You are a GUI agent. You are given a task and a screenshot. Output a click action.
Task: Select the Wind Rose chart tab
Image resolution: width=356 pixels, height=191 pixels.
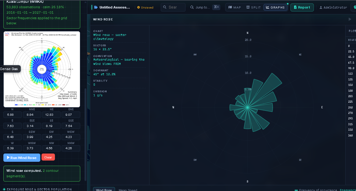pos(104,189)
